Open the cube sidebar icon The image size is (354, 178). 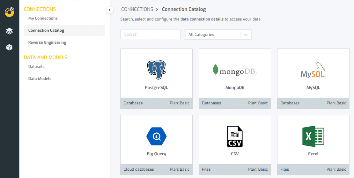(x=9, y=47)
